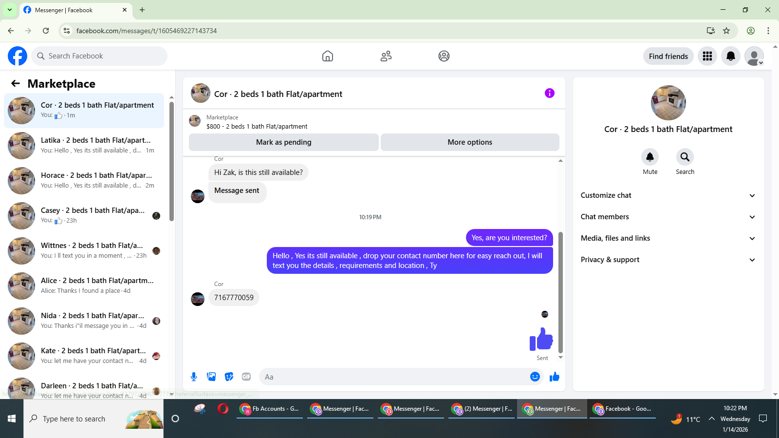Viewport: 779px width, 438px height.
Task: Reload the page in browser
Action: [46, 31]
